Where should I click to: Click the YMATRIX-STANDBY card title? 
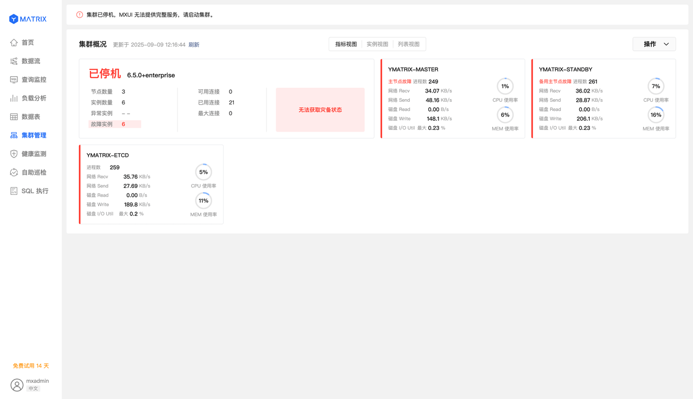click(x=566, y=69)
